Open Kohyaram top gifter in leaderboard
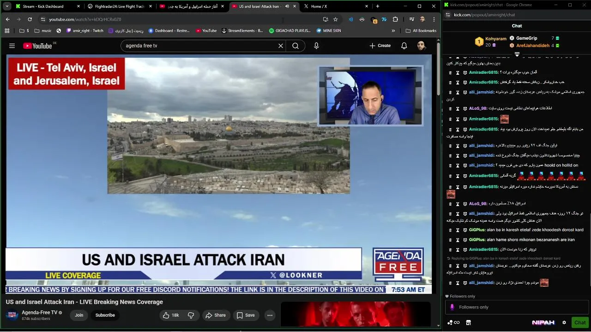The height and width of the screenshot is (332, 591). click(x=490, y=41)
